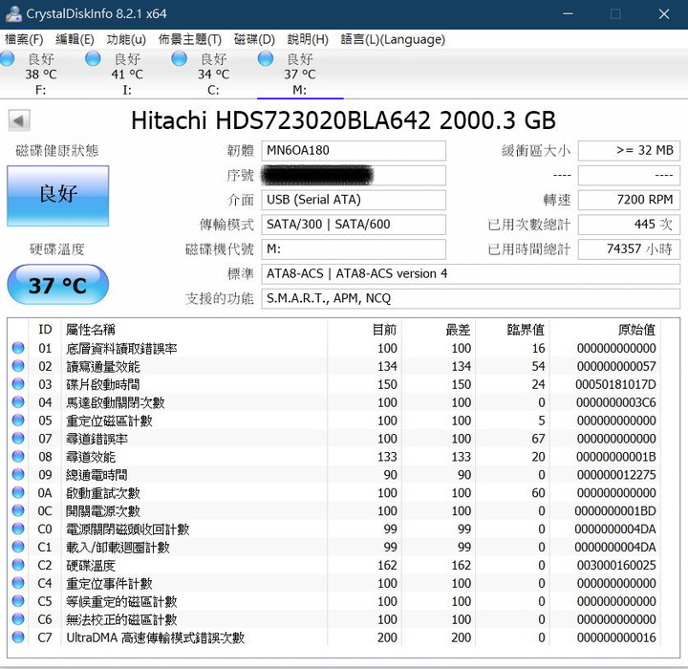Select drive M: status circle at 37 °C
This screenshot has width=688, height=669.
click(266, 58)
